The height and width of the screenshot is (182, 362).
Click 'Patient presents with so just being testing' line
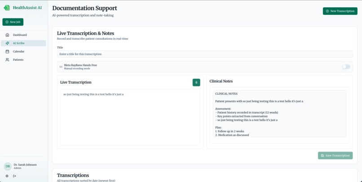259,102
